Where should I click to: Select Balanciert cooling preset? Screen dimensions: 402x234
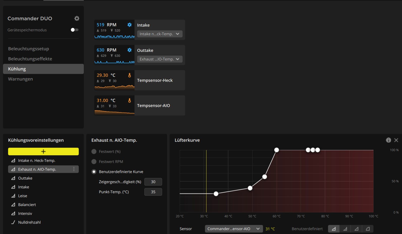[43, 204]
